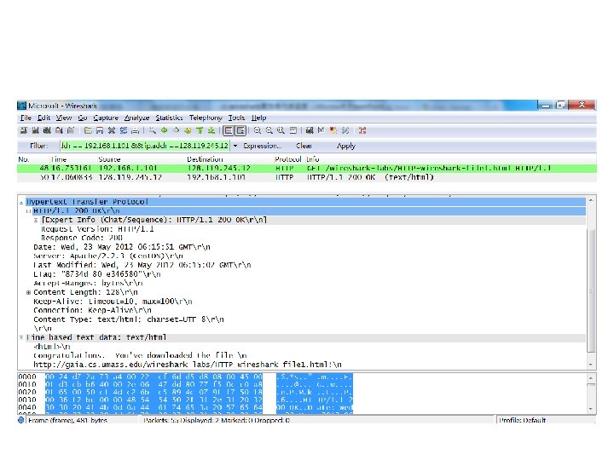Open the Tools menu
This screenshot has width=614, height=460.
236,118
